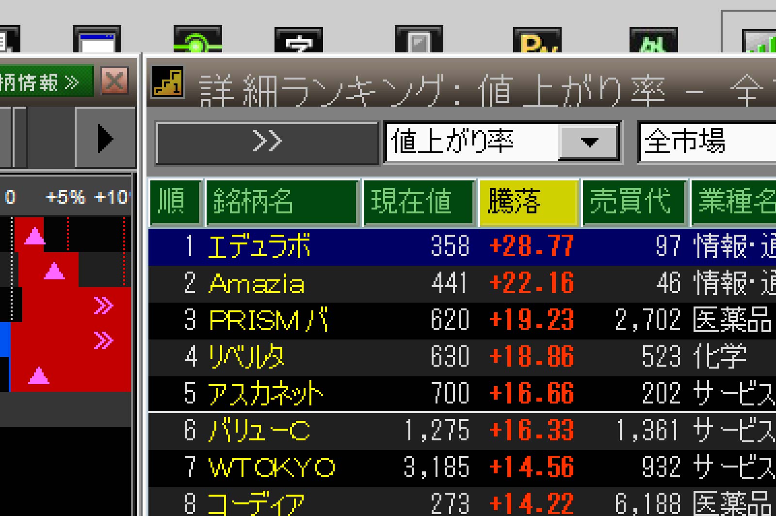Select the コーディア stock row
This screenshot has width=776, height=516.
pyautogui.click(x=462, y=501)
